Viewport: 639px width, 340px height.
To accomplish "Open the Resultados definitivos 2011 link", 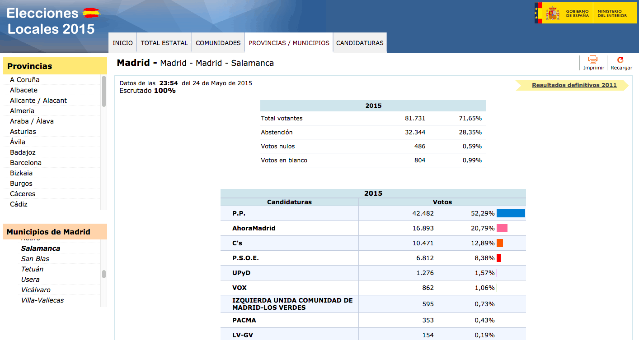I will point(574,85).
